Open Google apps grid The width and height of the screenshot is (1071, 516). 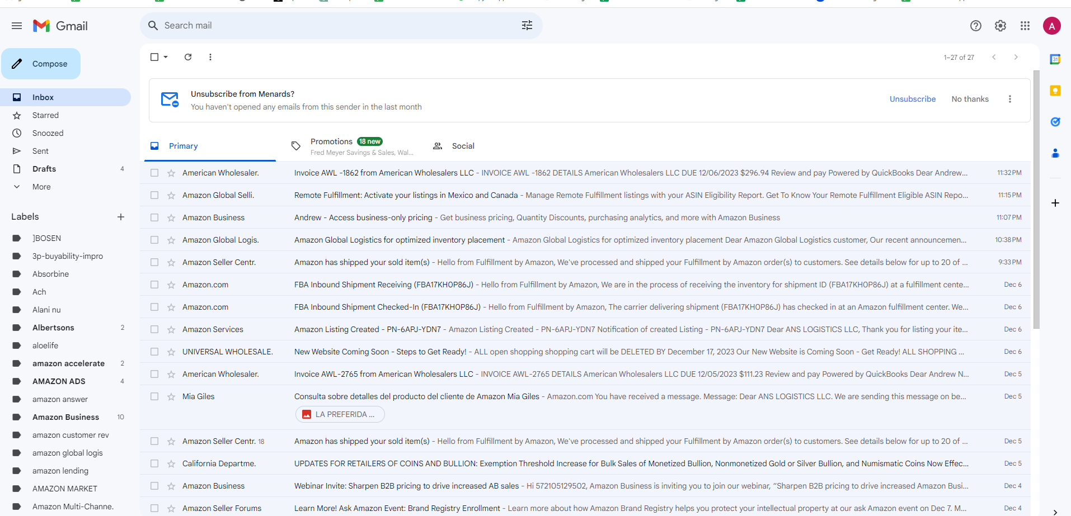[1025, 26]
